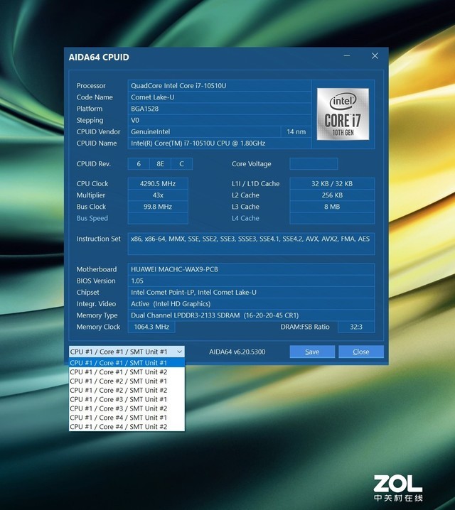The width and height of the screenshot is (455, 510).
Task: Click the 32 KB / 32 KB L1 cache value
Action: click(x=332, y=184)
